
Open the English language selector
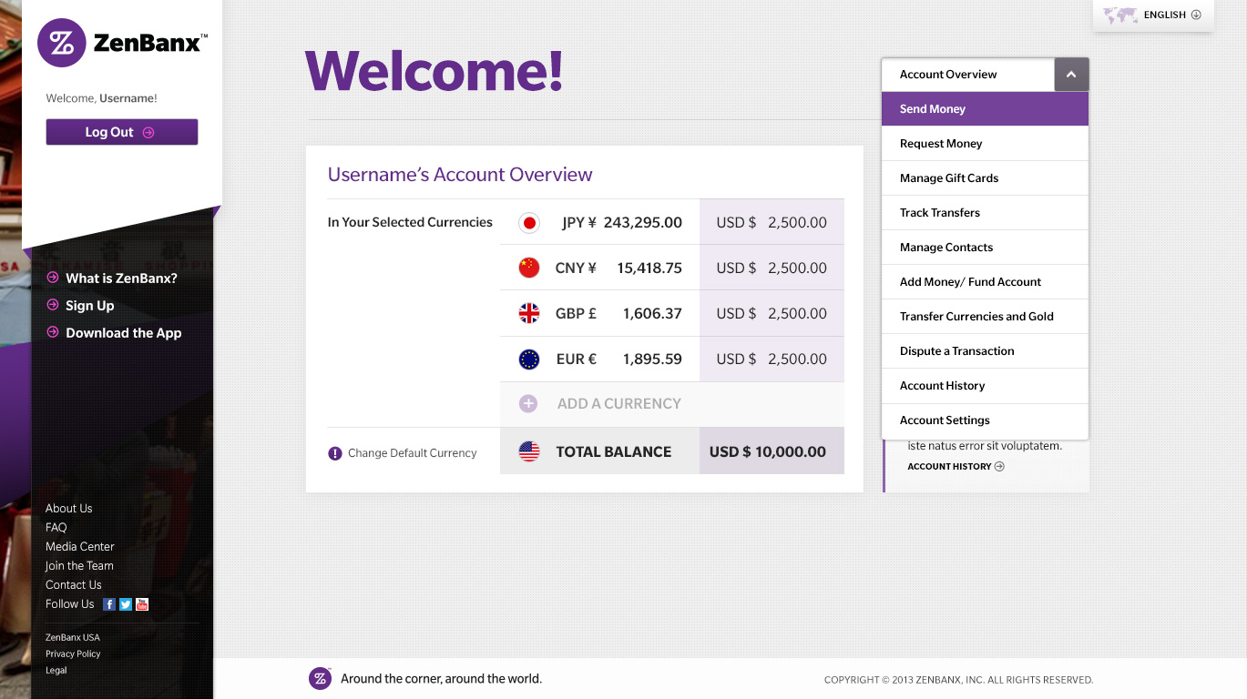1153,15
